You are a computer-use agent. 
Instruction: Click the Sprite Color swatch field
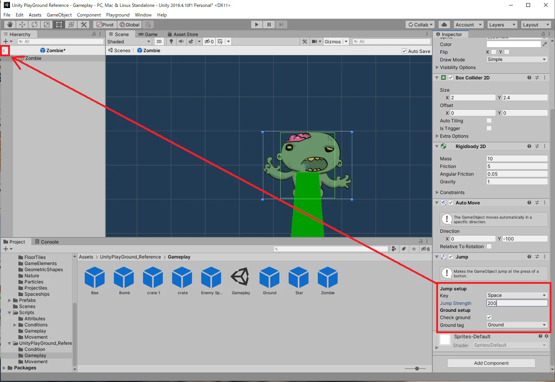[x=514, y=44]
